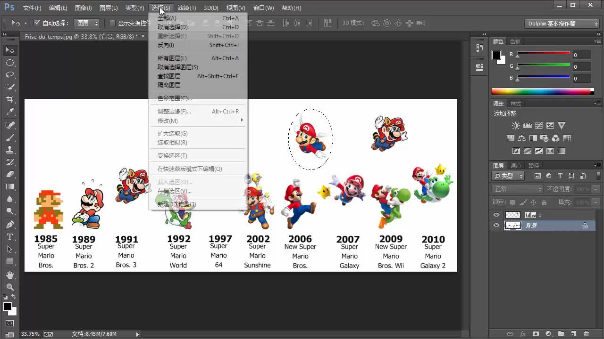Select the Move tool
Viewport: 604px width, 339px height.
[9, 50]
